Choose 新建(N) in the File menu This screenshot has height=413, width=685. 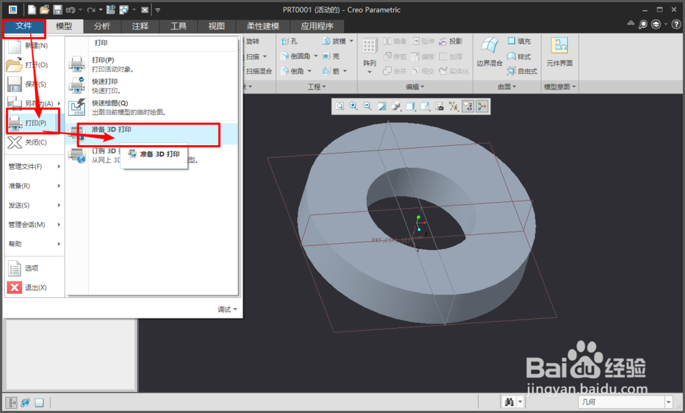(x=33, y=45)
